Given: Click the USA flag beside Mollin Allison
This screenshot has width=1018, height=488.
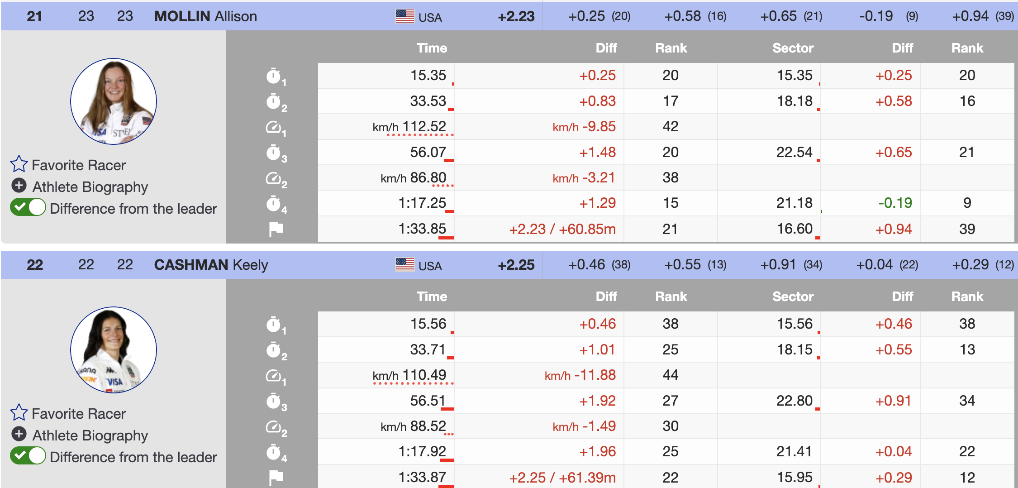Looking at the screenshot, I should [404, 16].
